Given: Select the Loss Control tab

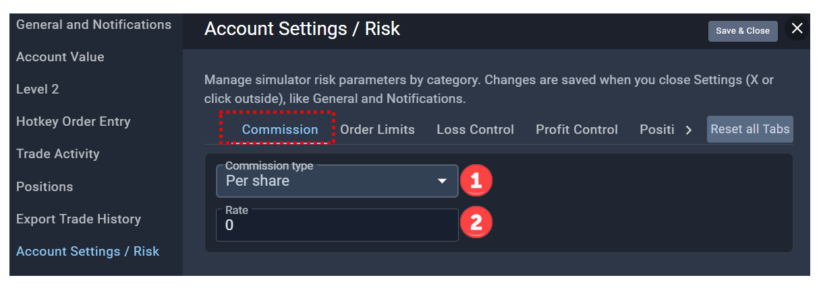Looking at the screenshot, I should 475,130.
